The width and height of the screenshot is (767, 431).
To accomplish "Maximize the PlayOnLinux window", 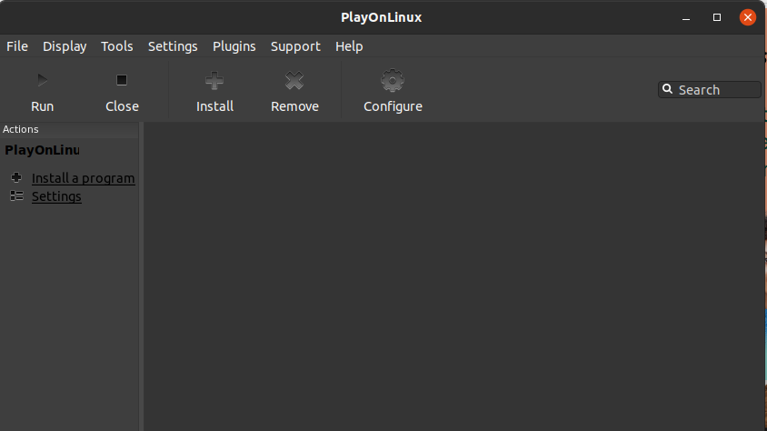I will pyautogui.click(x=717, y=17).
